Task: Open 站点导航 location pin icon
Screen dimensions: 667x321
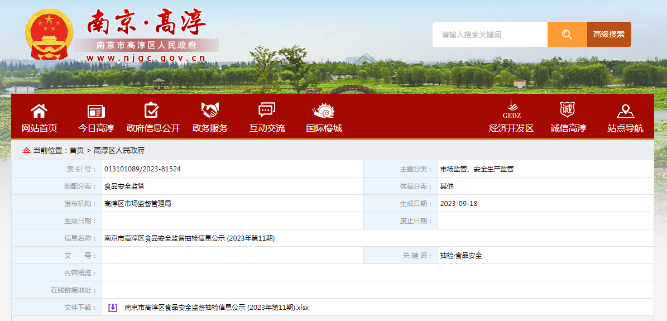Action: point(625,111)
